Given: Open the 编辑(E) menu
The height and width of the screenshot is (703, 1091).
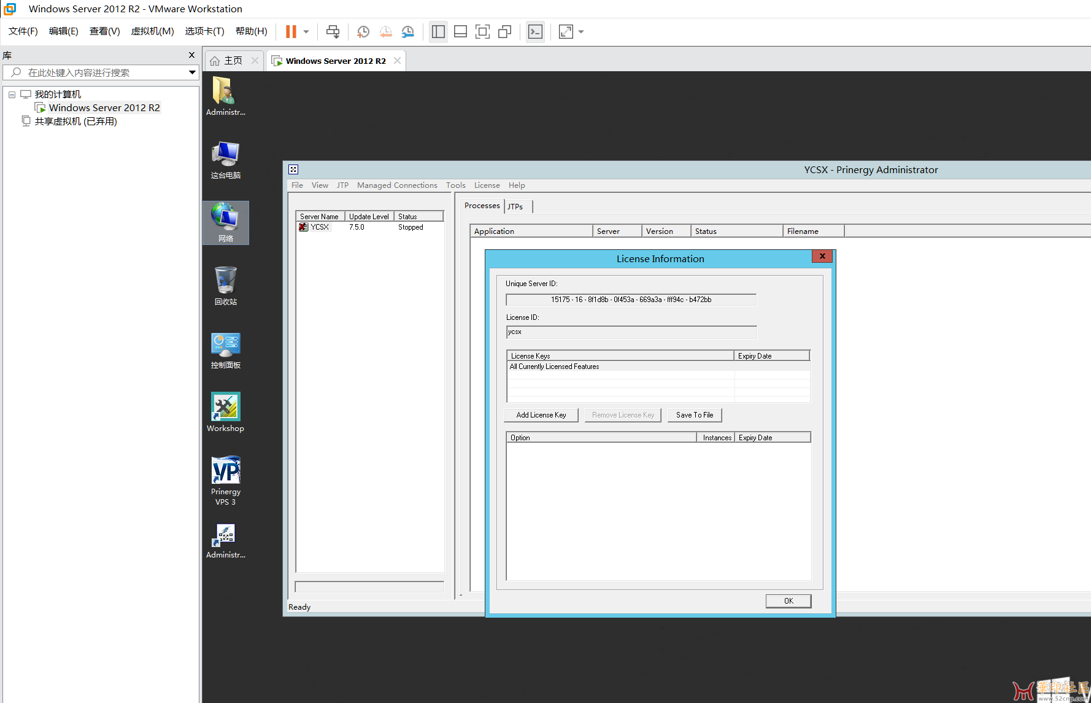Looking at the screenshot, I should tap(64, 31).
